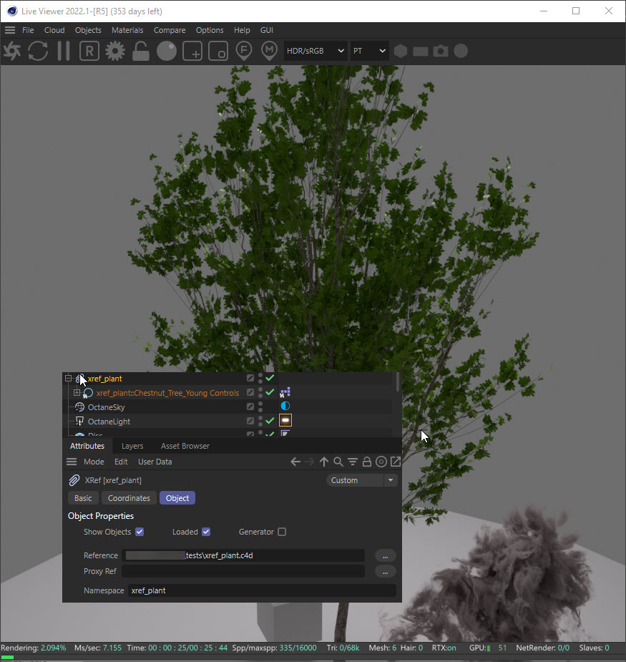The height and width of the screenshot is (662, 626).
Task: Click visibility dots of OctaneSky row
Action: tap(260, 407)
